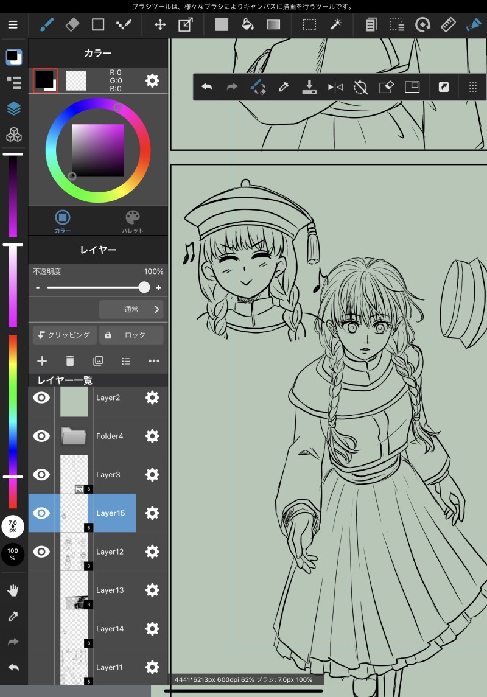487x697 pixels.
Task: Switch to the カラー color tab
Action: pos(63,222)
